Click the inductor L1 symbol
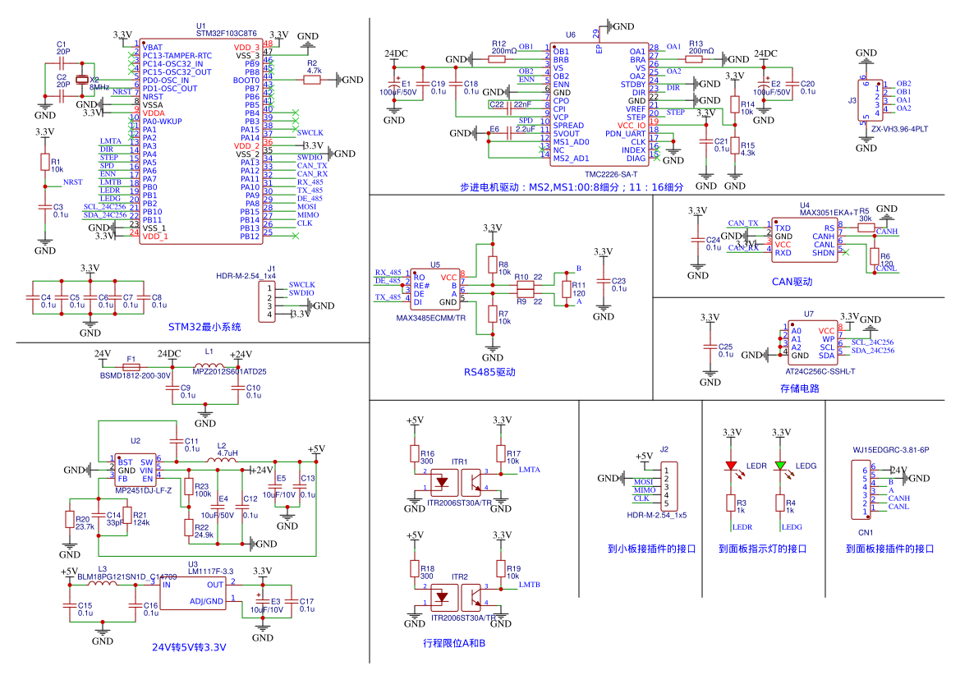Screen dimensions: 960x680 pos(208,366)
